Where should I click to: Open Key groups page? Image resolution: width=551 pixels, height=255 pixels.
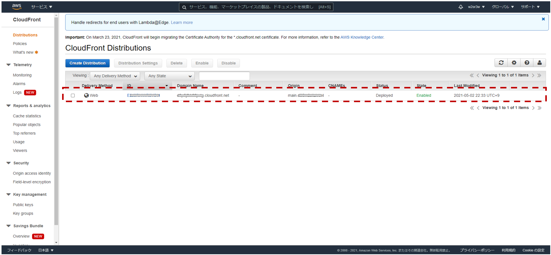[x=23, y=213]
